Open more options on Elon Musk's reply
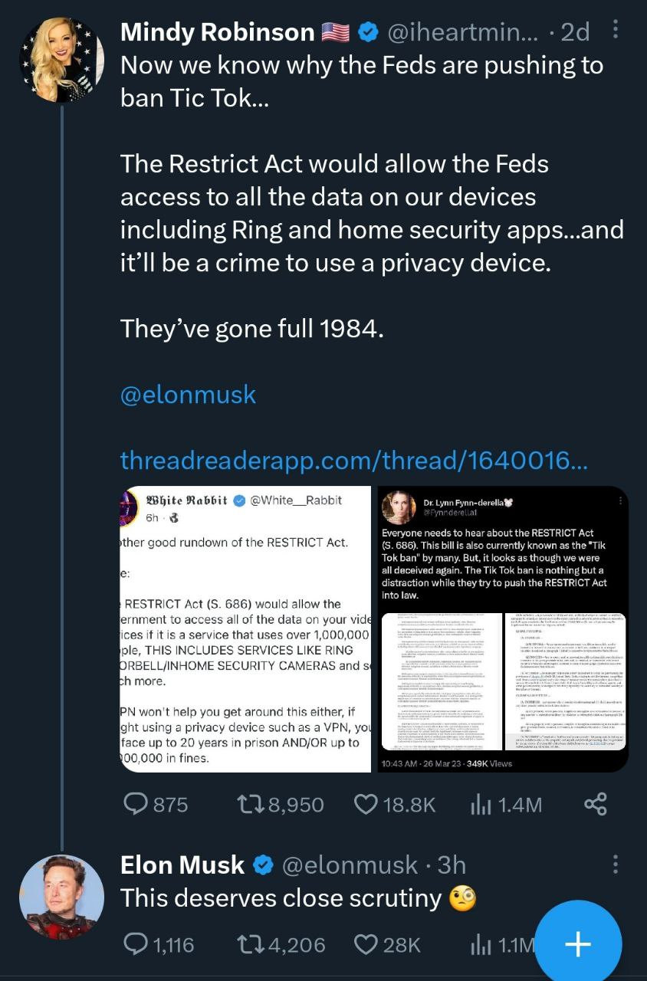Image resolution: width=647 pixels, height=981 pixels. [x=614, y=865]
